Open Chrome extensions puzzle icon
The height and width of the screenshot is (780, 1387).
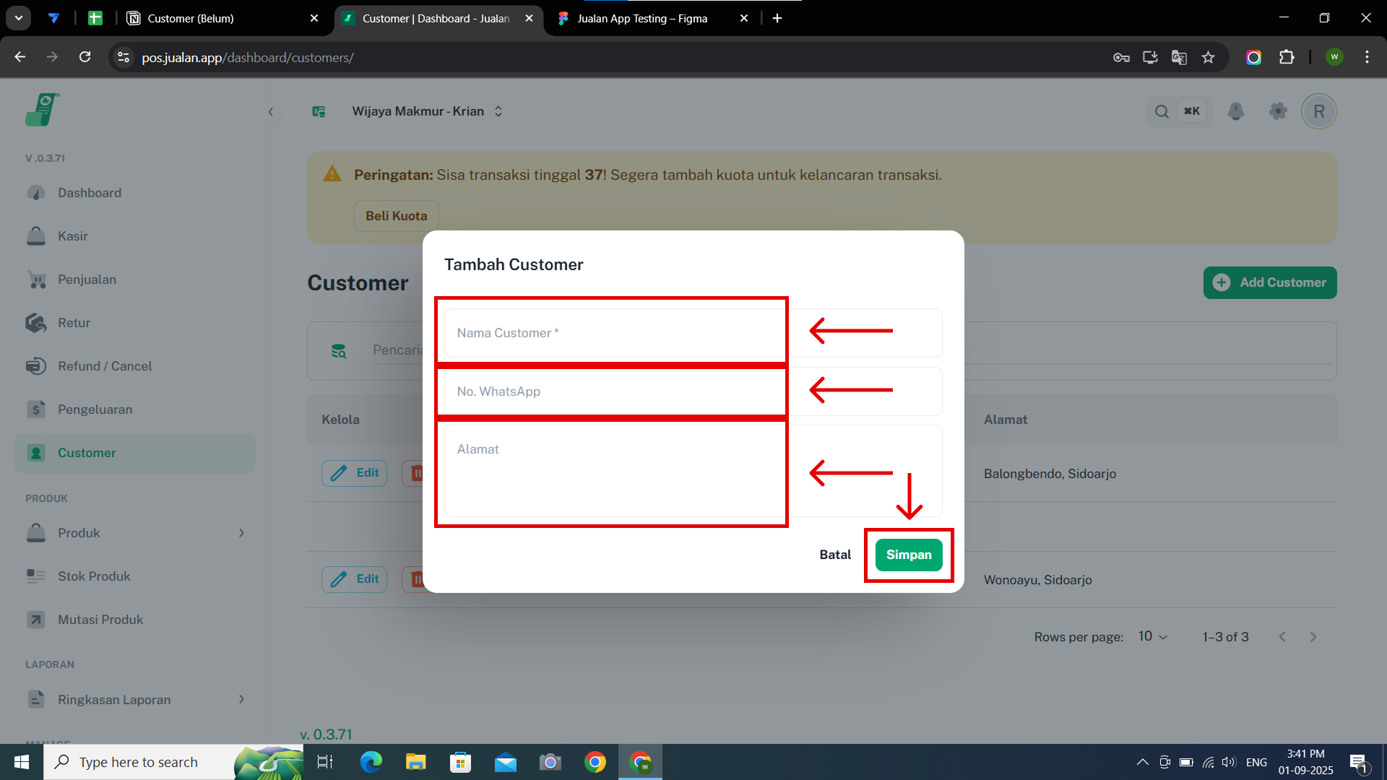click(1287, 57)
